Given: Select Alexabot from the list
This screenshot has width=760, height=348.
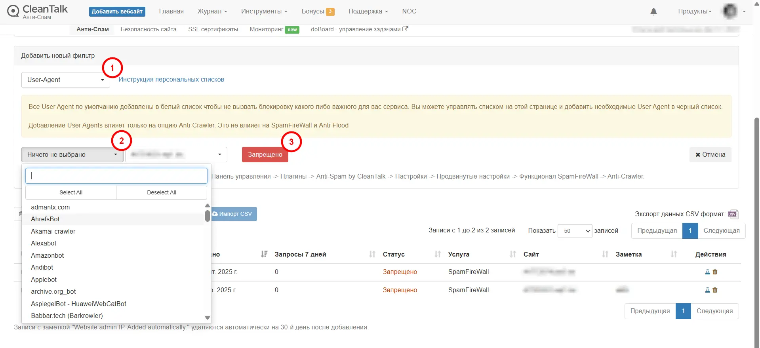Looking at the screenshot, I should [44, 243].
